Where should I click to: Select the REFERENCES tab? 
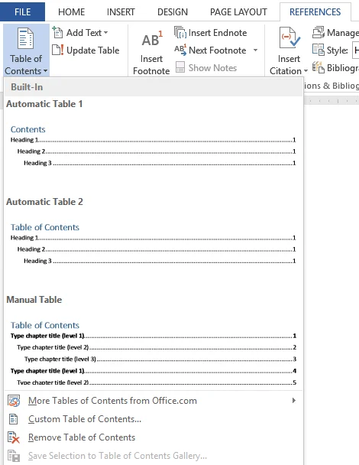click(315, 12)
